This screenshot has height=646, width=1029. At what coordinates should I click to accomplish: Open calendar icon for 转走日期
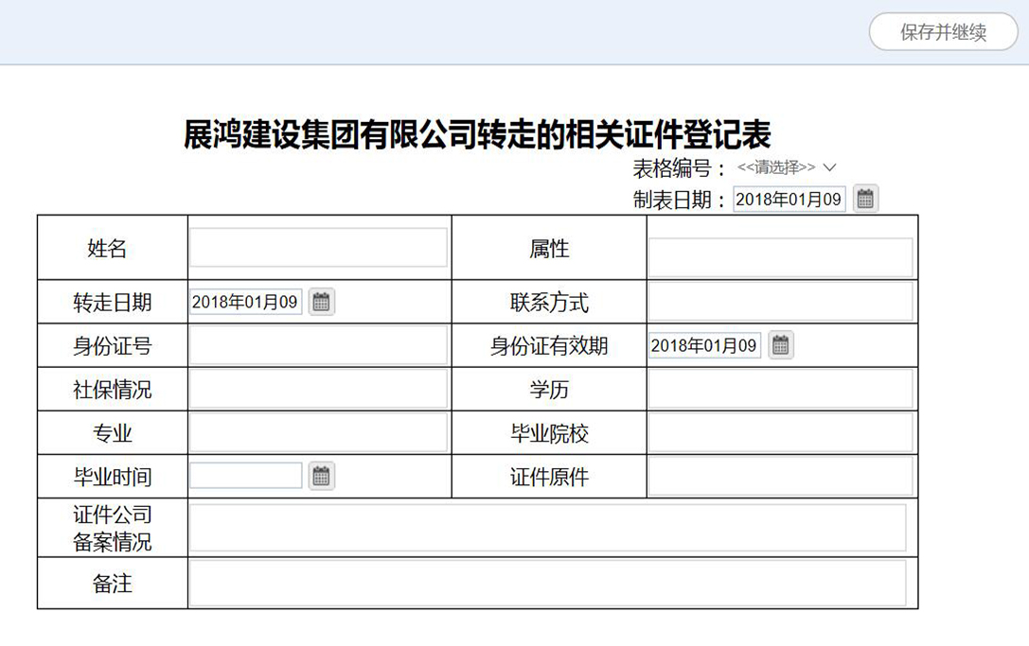[x=322, y=302]
